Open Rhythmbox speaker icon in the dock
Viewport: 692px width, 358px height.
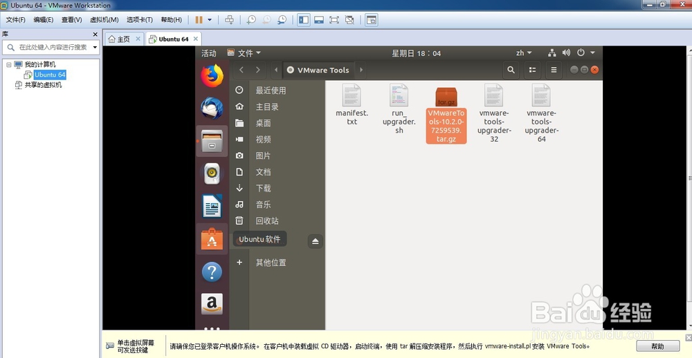[212, 173]
